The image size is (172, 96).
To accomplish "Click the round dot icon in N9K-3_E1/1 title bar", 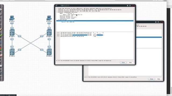I will [x=127, y=6].
